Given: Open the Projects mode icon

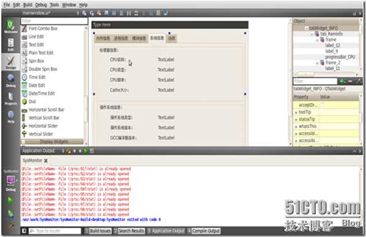Looking at the screenshot, I should click(10, 99).
